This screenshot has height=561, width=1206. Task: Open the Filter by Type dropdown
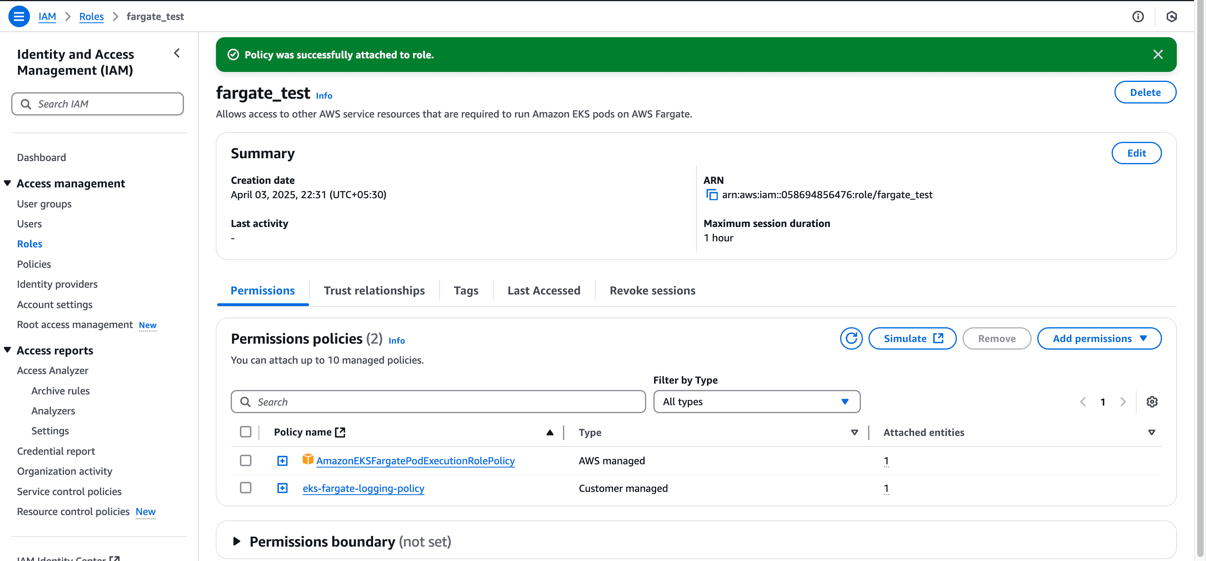[756, 402]
